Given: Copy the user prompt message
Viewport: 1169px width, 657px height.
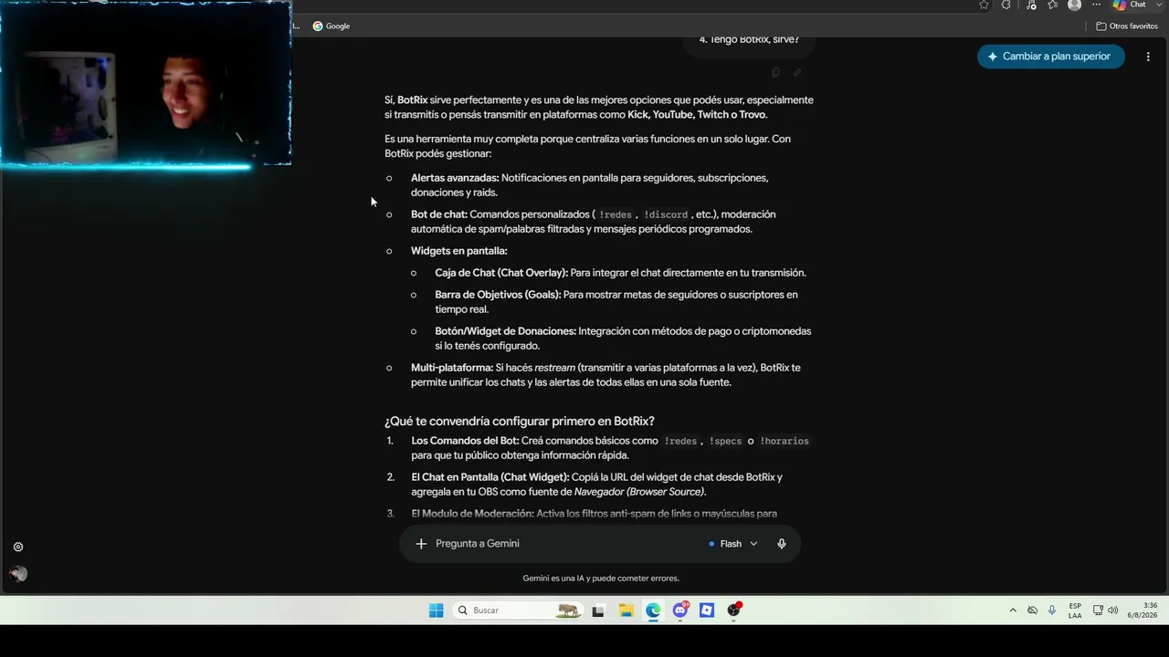Looking at the screenshot, I should 775,73.
